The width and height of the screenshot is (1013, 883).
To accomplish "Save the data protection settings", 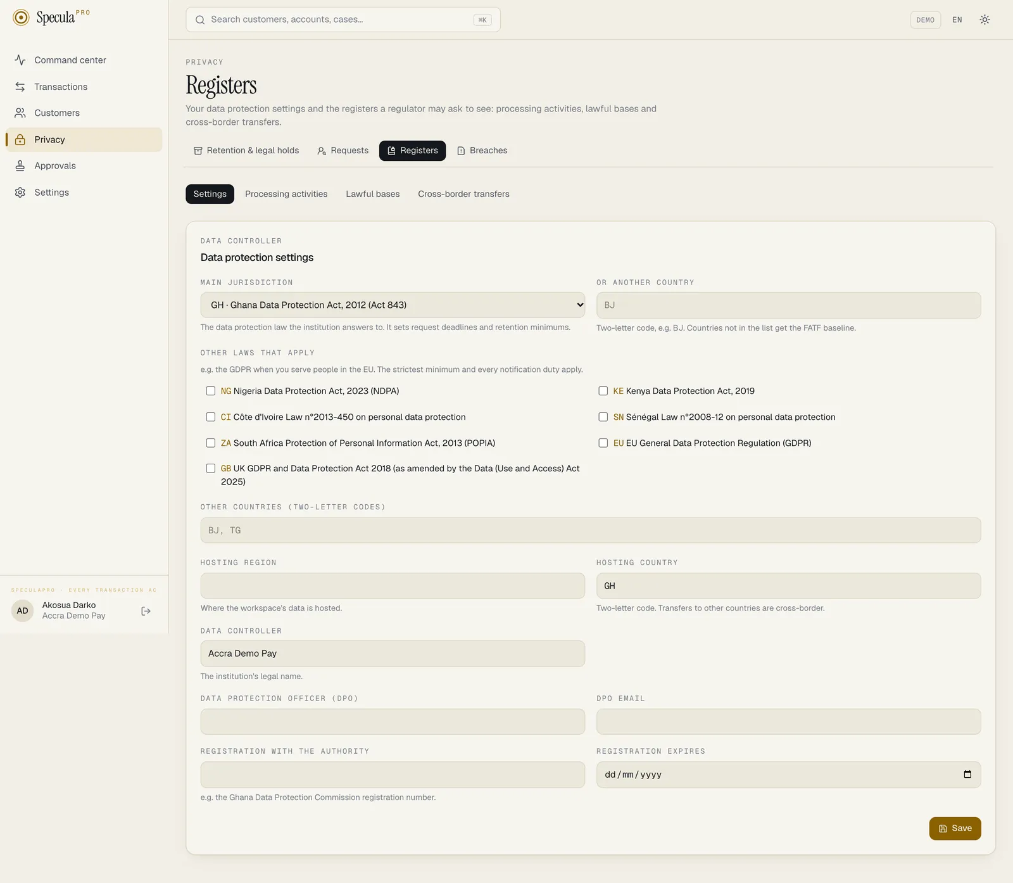I will click(955, 829).
